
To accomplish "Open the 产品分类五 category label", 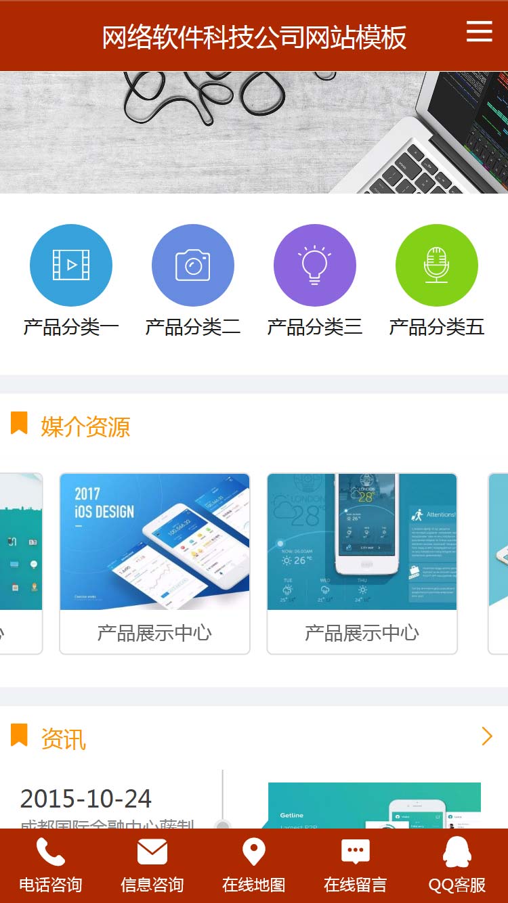I will tap(437, 327).
